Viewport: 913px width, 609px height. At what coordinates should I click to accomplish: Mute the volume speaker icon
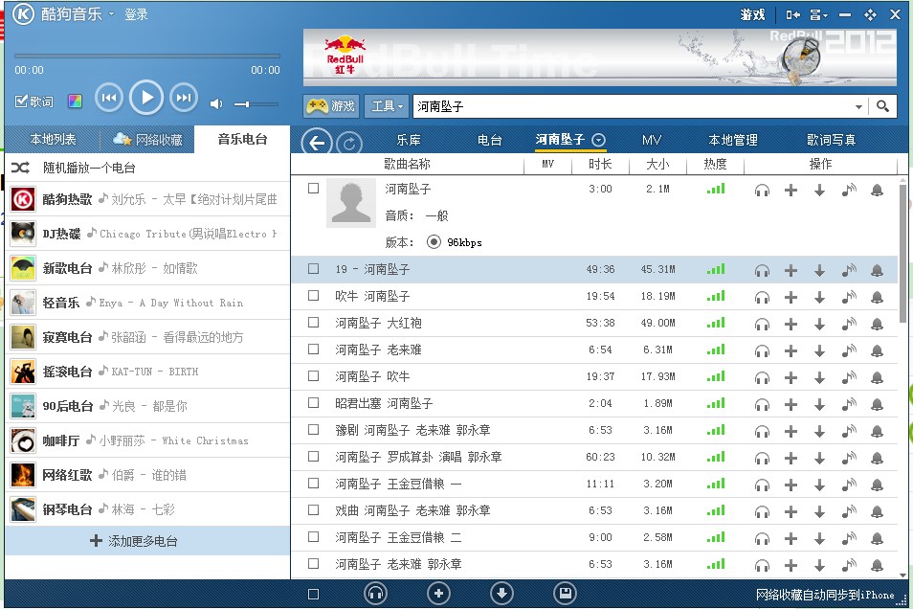[216, 103]
